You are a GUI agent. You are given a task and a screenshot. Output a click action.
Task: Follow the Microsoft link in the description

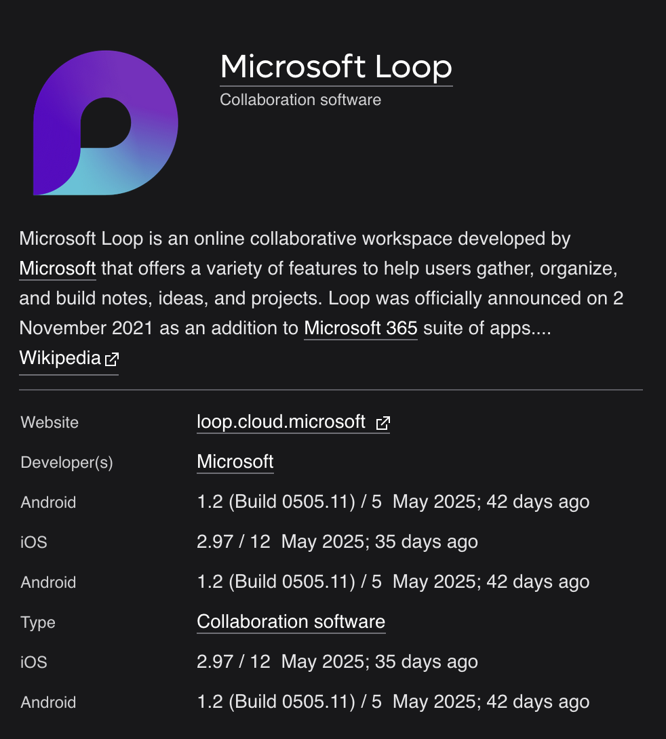tap(57, 268)
